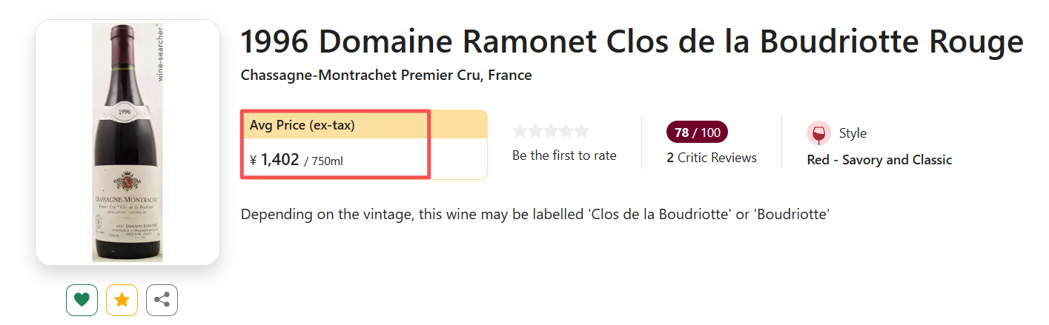Viewport: 1049px width, 325px height.
Task: Select the fourth rating star
Action: point(566,132)
